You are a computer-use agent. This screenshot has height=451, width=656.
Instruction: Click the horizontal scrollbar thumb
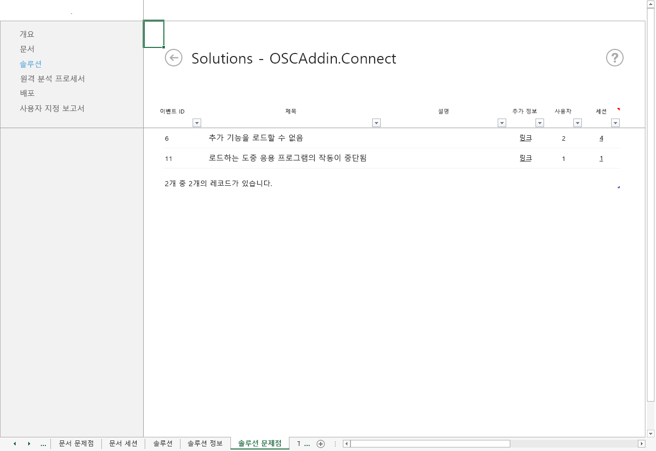click(x=430, y=444)
